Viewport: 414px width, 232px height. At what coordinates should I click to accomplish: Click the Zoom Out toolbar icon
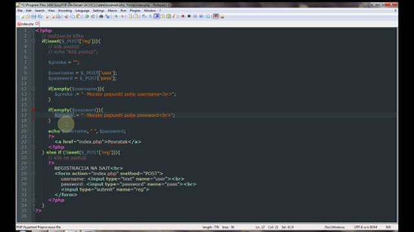tap(122, 16)
